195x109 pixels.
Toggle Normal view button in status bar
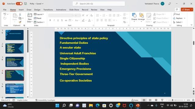(144, 100)
